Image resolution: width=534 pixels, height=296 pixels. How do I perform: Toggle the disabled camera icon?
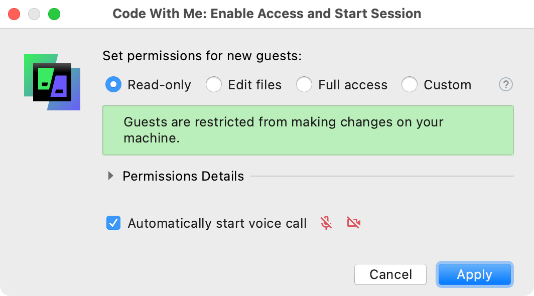[x=353, y=223]
